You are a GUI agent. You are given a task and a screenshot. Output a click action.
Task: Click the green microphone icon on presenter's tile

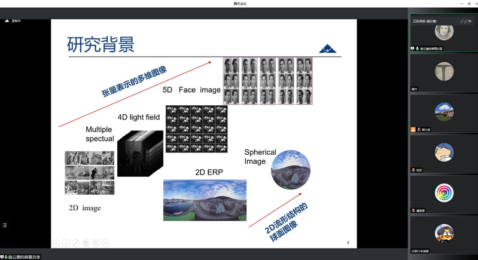[x=418, y=48]
